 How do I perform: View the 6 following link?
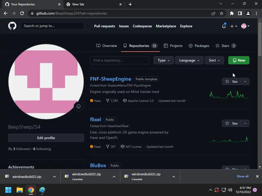tap(42, 149)
